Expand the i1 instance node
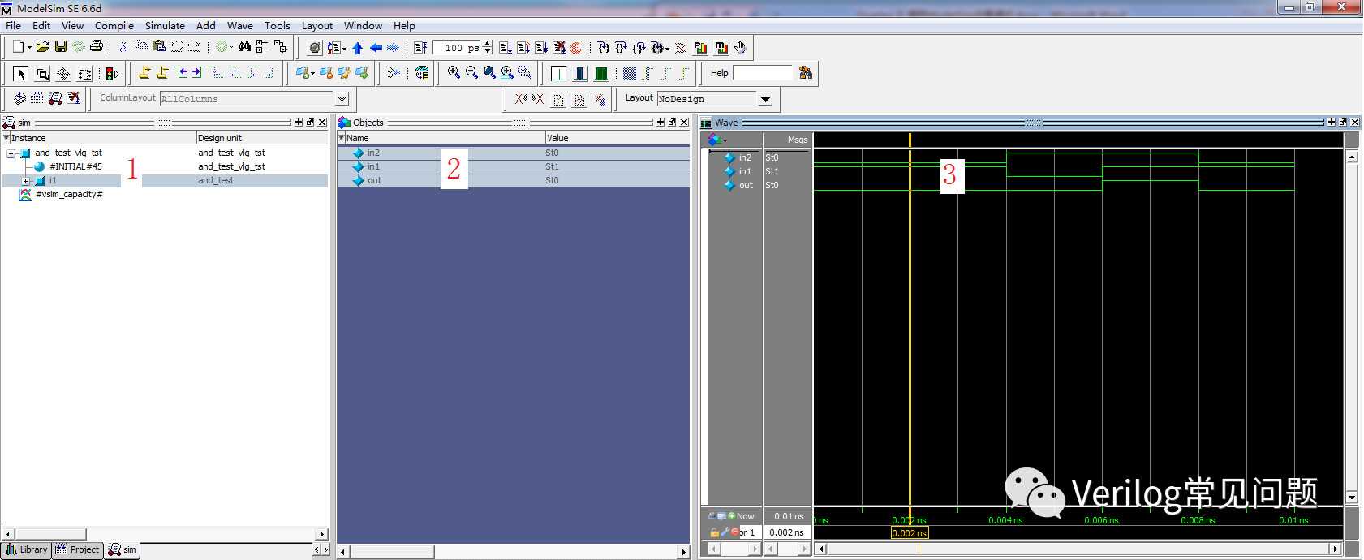Viewport: 1364px width, 560px height. (x=26, y=181)
